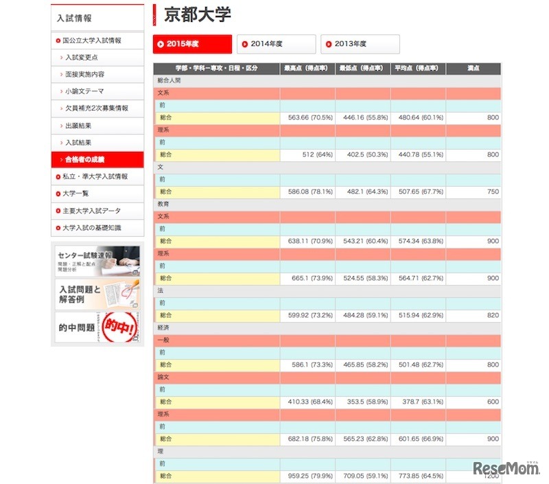Open the センター試験速報 banner
The width and height of the screenshot is (549, 484).
[x=97, y=261]
